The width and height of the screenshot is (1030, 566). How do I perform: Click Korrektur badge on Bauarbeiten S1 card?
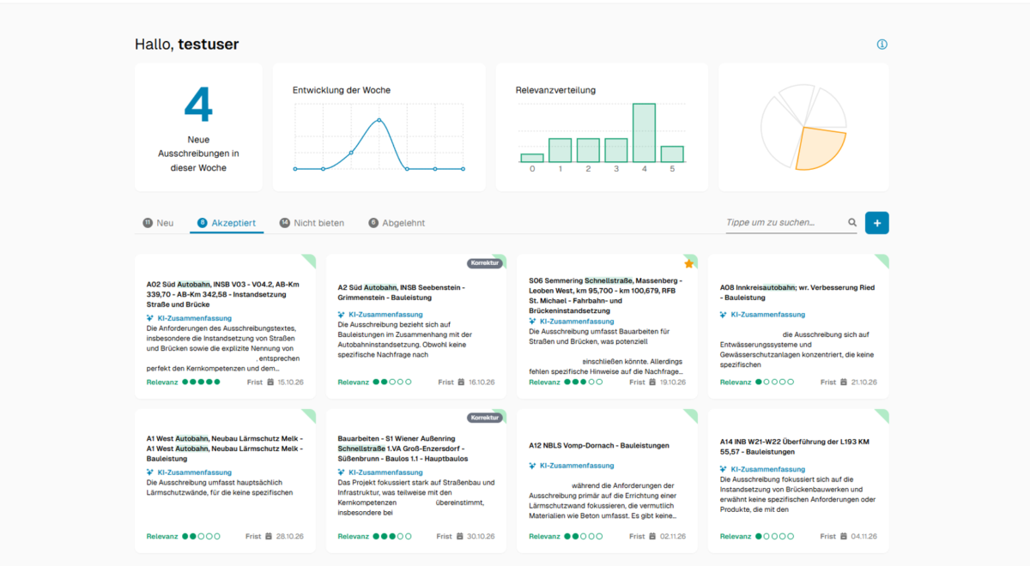pos(485,418)
